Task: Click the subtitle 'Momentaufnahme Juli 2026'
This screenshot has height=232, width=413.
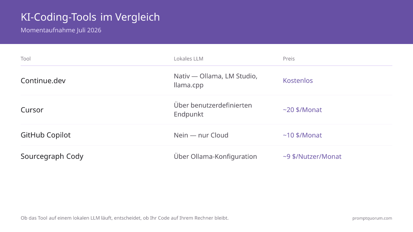Action: click(61, 30)
